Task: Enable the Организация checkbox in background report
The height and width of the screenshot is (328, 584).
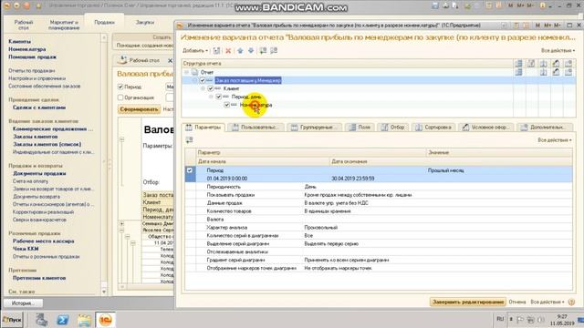Action: pos(120,97)
